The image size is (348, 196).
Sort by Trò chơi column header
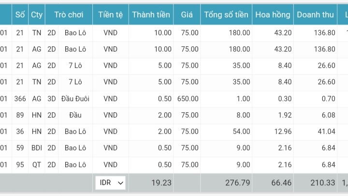tap(69, 14)
